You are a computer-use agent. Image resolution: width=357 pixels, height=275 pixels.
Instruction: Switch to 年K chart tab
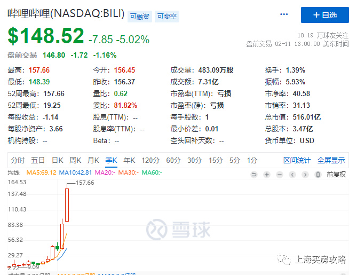pyautogui.click(x=129, y=160)
